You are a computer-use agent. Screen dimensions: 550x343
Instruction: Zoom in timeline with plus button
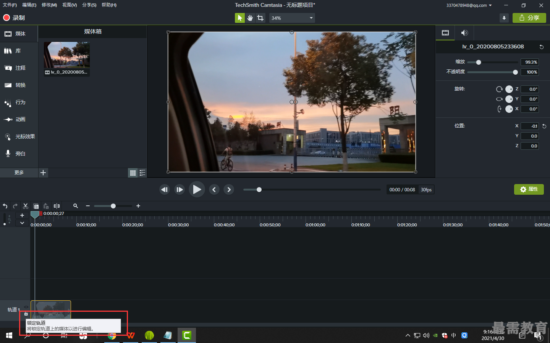tap(138, 206)
